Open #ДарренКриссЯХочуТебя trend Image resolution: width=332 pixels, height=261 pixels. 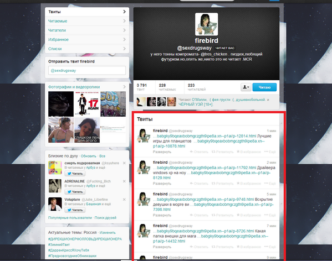click(x=69, y=250)
